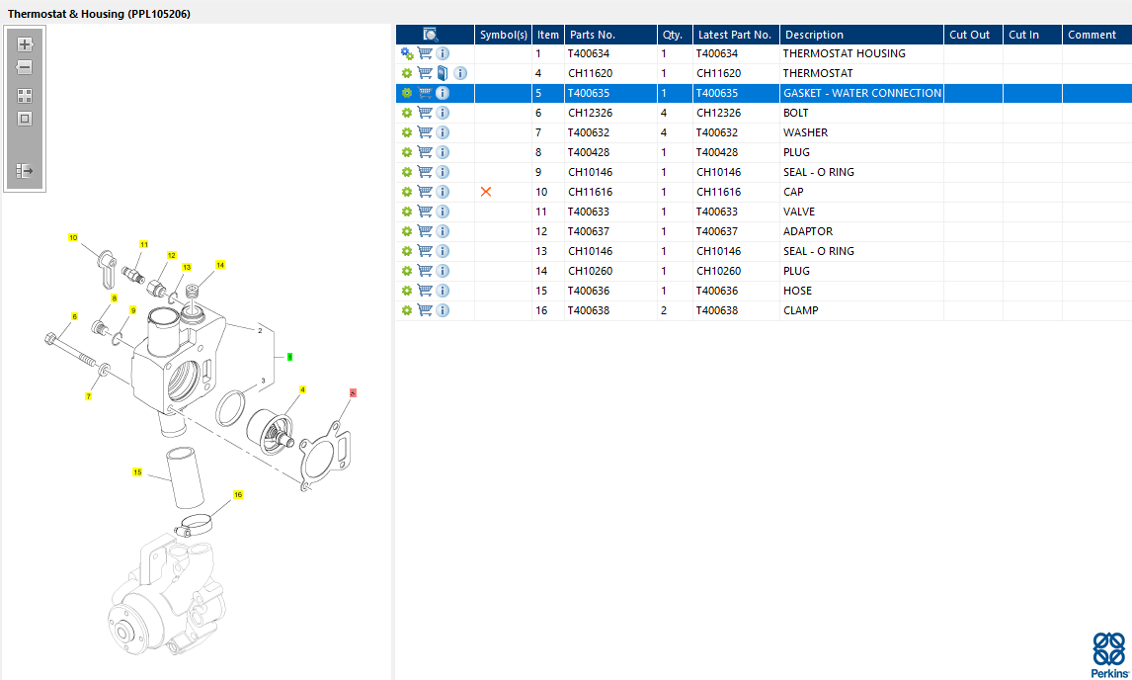1132x680 pixels.
Task: Show info for item 13 SEAL - O RING
Action: click(443, 251)
